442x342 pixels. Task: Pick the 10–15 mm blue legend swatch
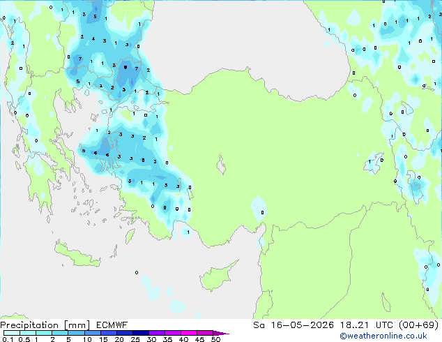92,333
